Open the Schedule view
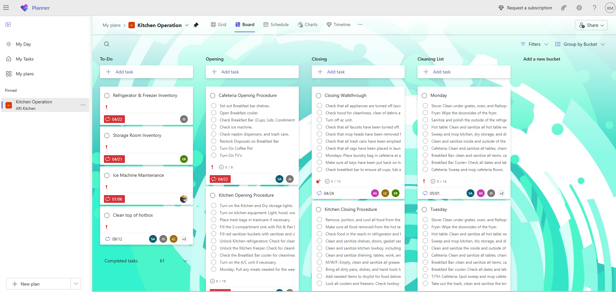 coord(276,24)
